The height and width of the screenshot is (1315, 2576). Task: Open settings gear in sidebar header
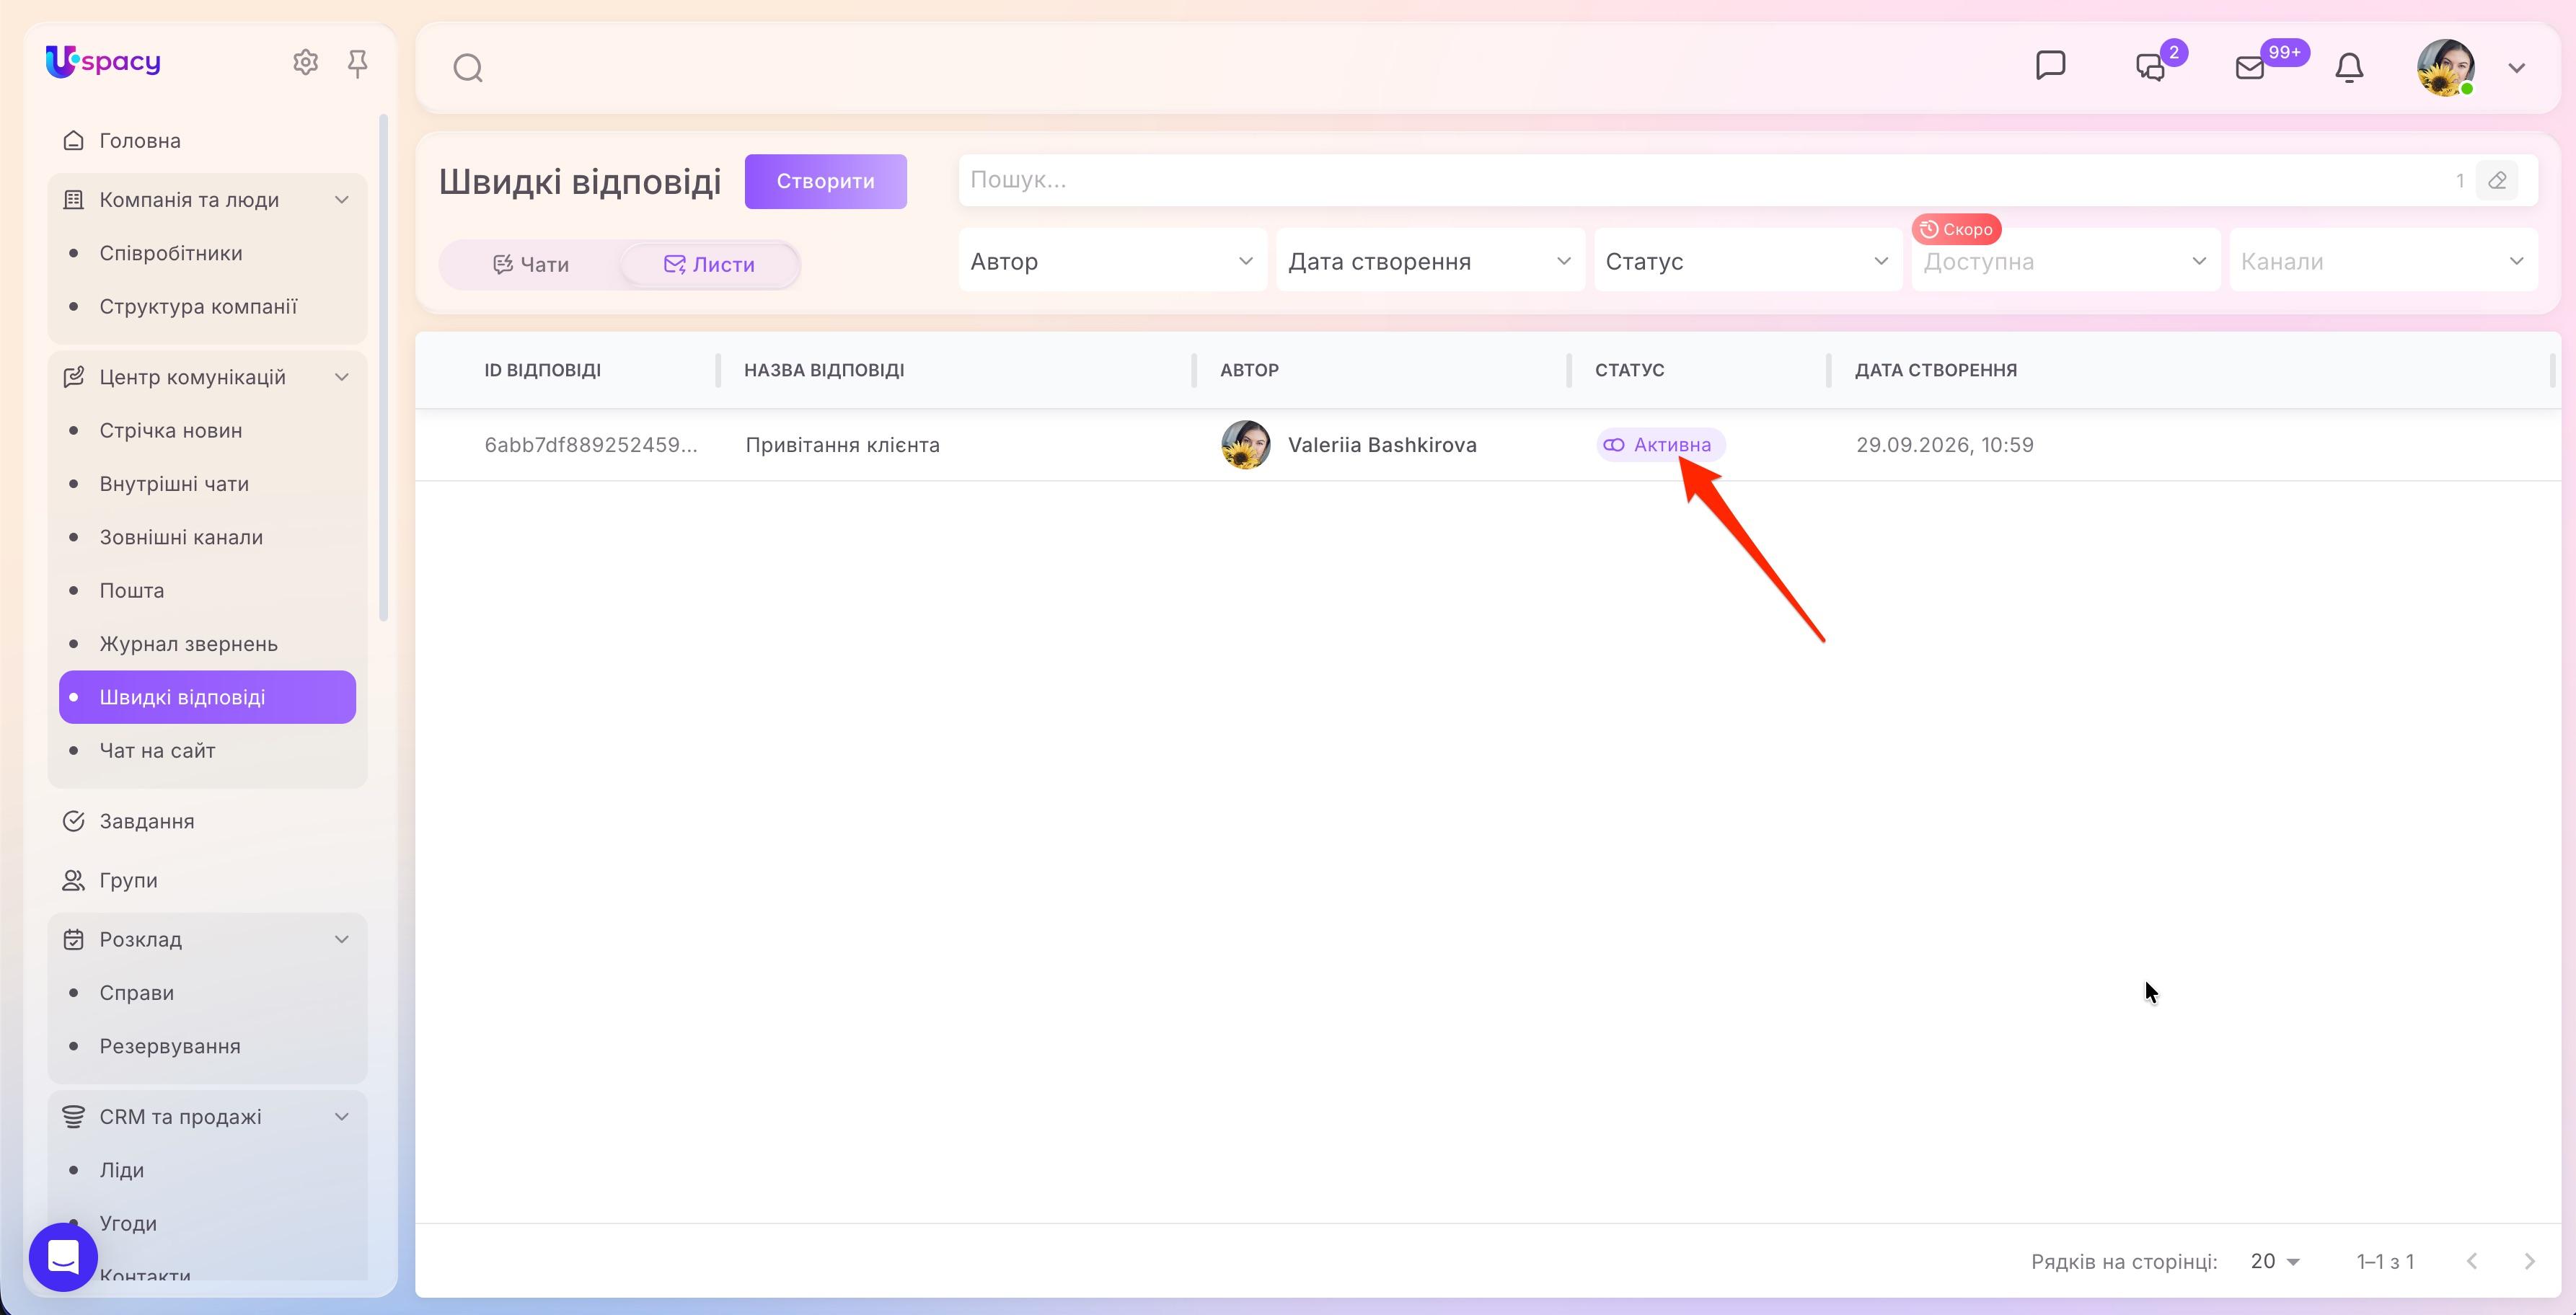click(305, 63)
